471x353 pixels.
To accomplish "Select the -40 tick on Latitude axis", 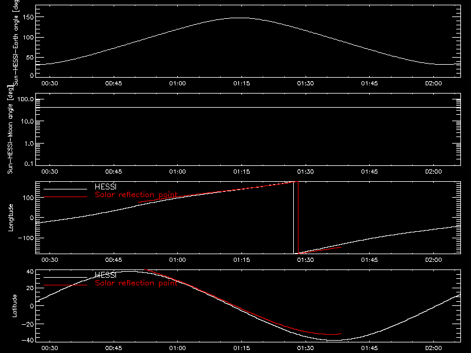I will (x=28, y=340).
